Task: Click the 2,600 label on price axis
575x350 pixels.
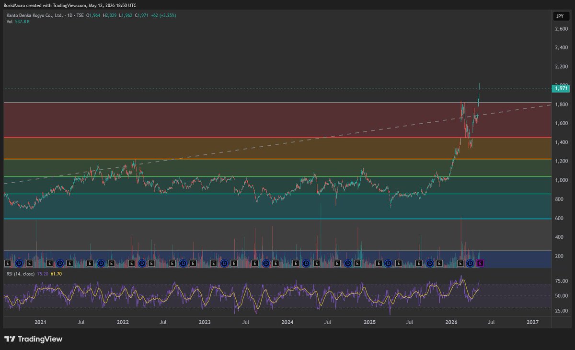Action: point(561,29)
